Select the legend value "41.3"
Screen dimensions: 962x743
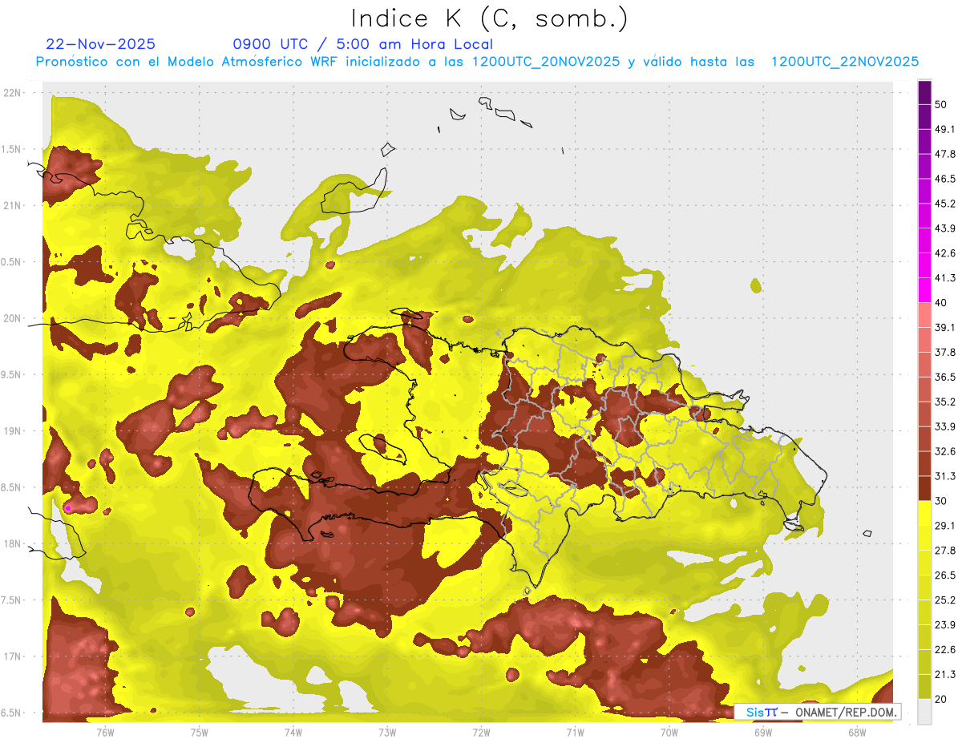(x=945, y=278)
